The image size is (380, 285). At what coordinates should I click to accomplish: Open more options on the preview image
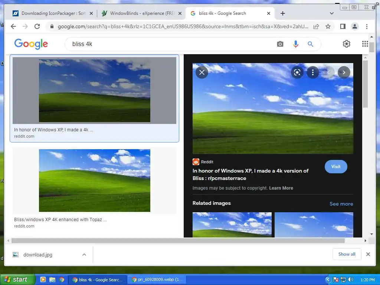[312, 72]
